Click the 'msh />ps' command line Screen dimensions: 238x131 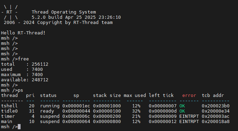12,90
